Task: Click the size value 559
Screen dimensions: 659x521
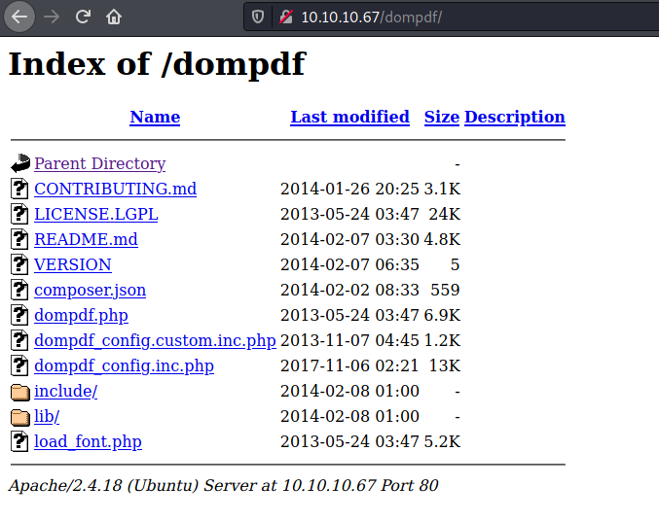Action: [445, 290]
